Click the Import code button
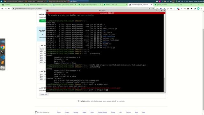This screenshot has height=115, width=204. click(x=44, y=94)
